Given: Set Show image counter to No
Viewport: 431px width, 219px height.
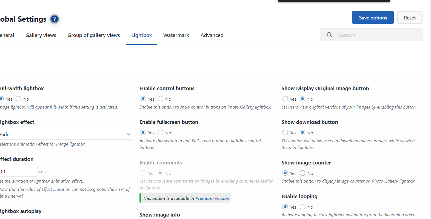Looking at the screenshot, I should (302, 173).
